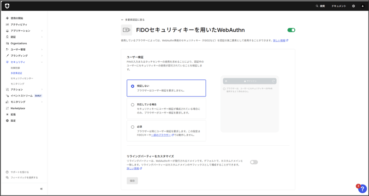This screenshot has height=196, width=369.
Task: Click the 認証 lock icon in the sidebar
Action: pyautogui.click(x=7, y=37)
